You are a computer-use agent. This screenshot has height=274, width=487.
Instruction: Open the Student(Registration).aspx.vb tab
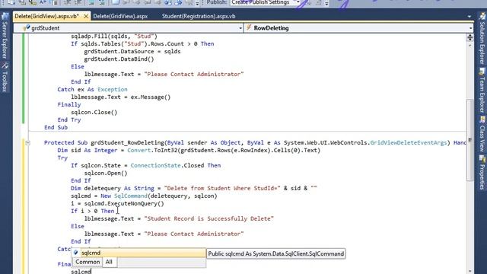coord(199,16)
